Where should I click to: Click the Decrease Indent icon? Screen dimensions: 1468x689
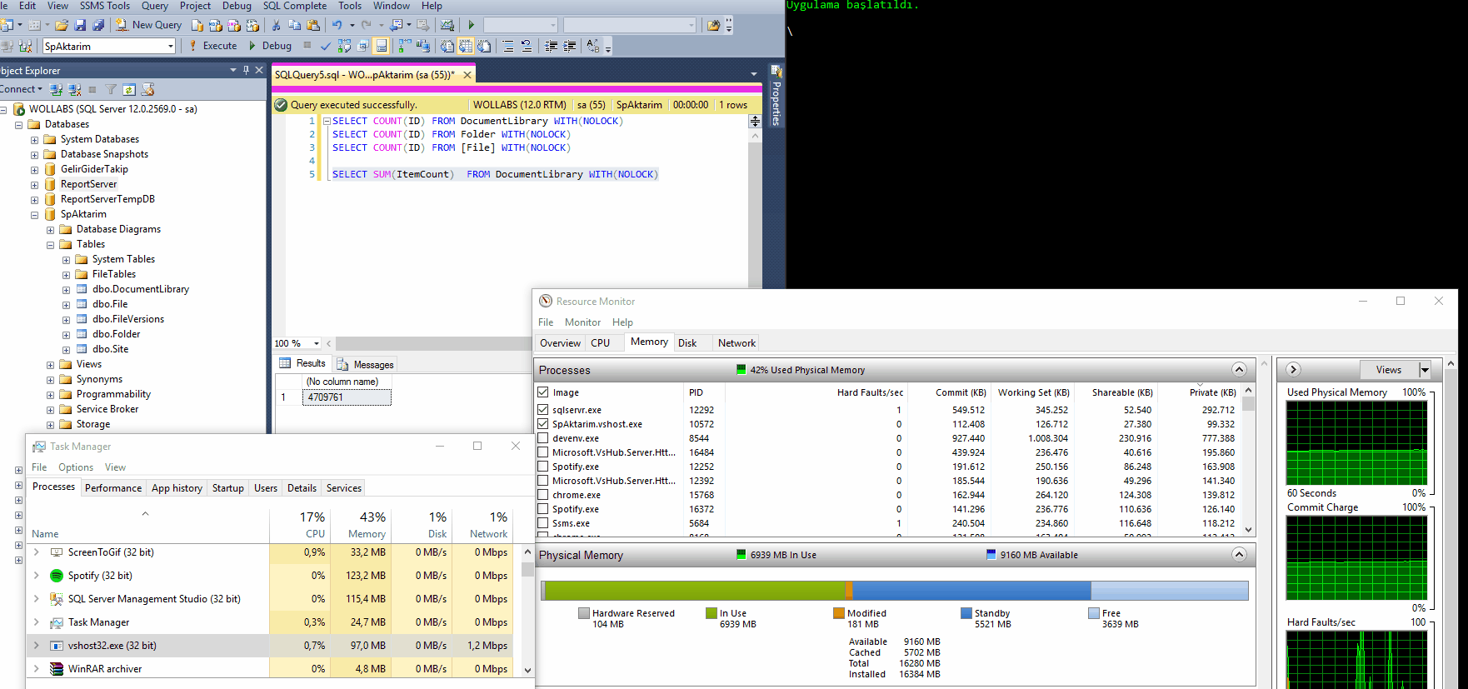pyautogui.click(x=552, y=46)
